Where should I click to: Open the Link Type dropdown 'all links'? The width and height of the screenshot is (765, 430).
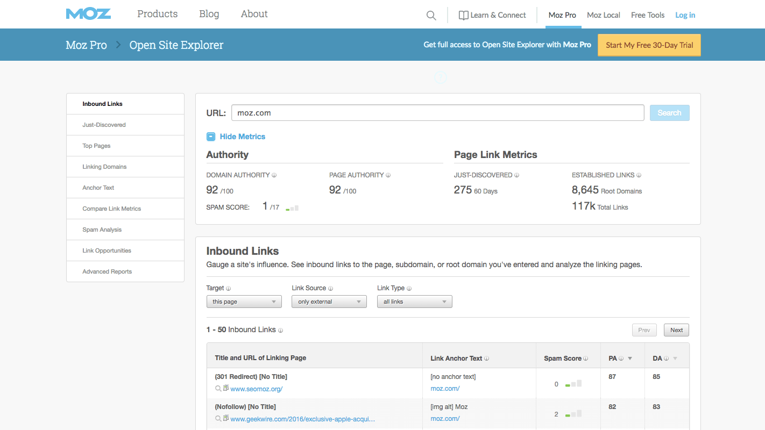tap(415, 302)
